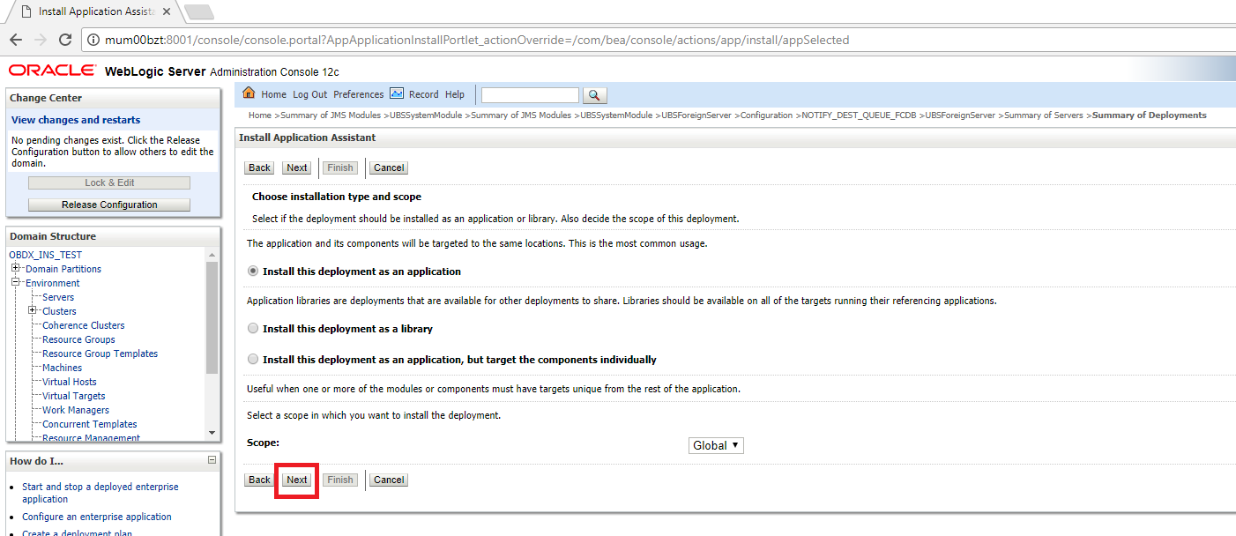Open Virtual Hosts tree item
1236x536 pixels.
(70, 382)
